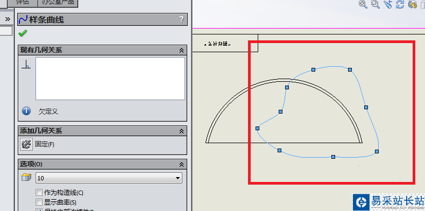Select the Zoom to Area tool
Viewport: 425px width, 211px height.
coord(376,4)
